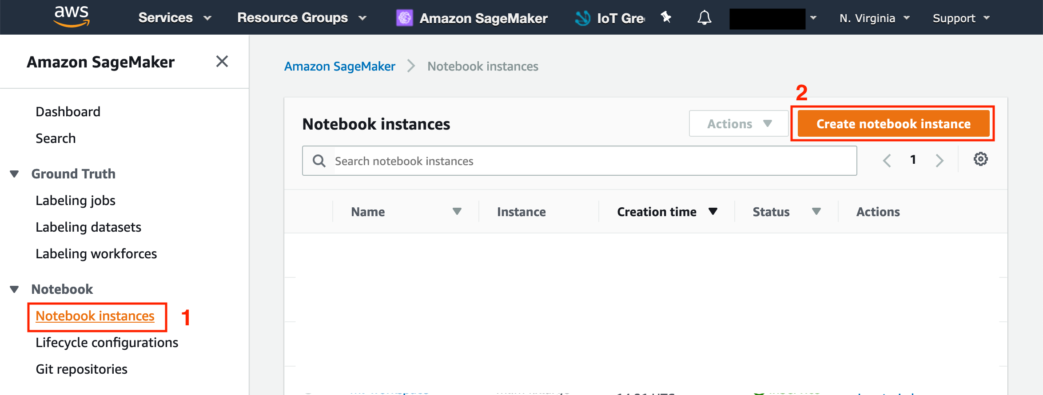Open the Actions dropdown button
Image resolution: width=1043 pixels, height=395 pixels.
739,123
